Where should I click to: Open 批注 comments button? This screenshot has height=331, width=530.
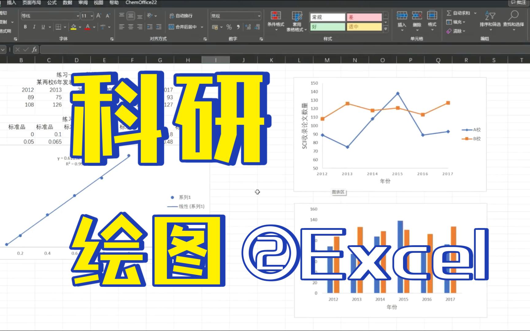pos(519,2)
